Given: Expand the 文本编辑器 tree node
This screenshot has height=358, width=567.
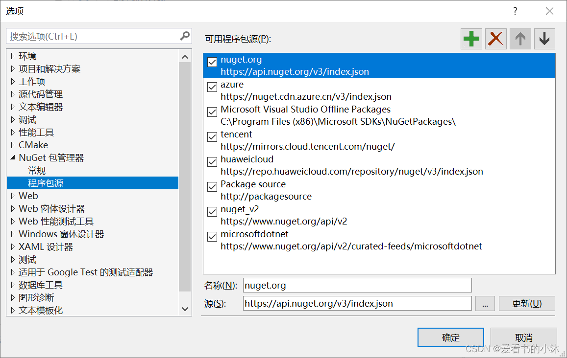Looking at the screenshot, I should click(x=13, y=107).
